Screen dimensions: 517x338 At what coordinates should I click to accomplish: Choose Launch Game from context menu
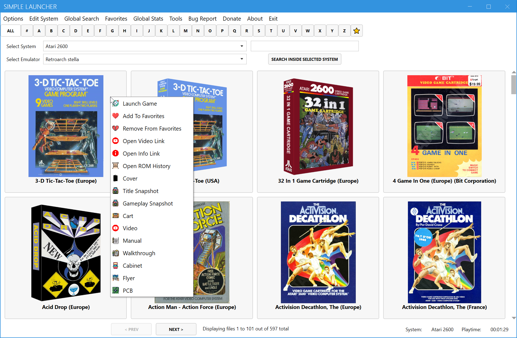[x=152, y=103]
